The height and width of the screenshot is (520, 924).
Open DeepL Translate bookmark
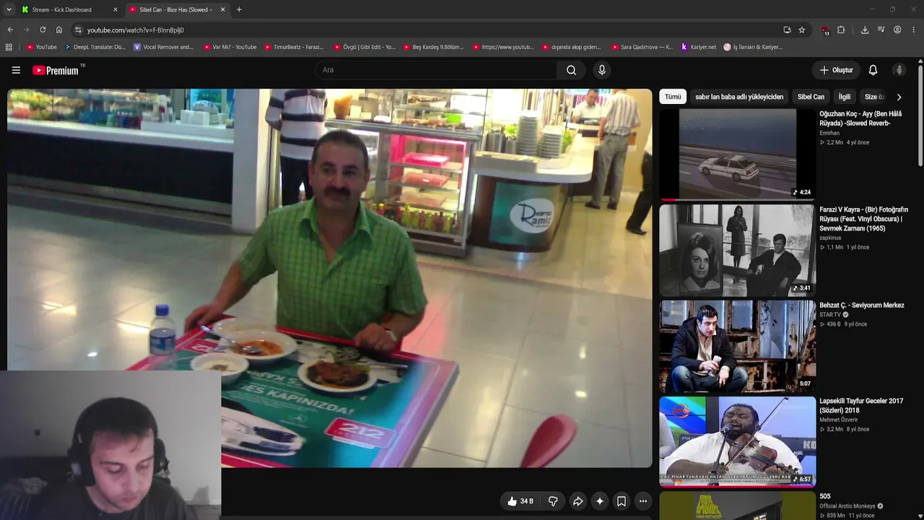(95, 47)
